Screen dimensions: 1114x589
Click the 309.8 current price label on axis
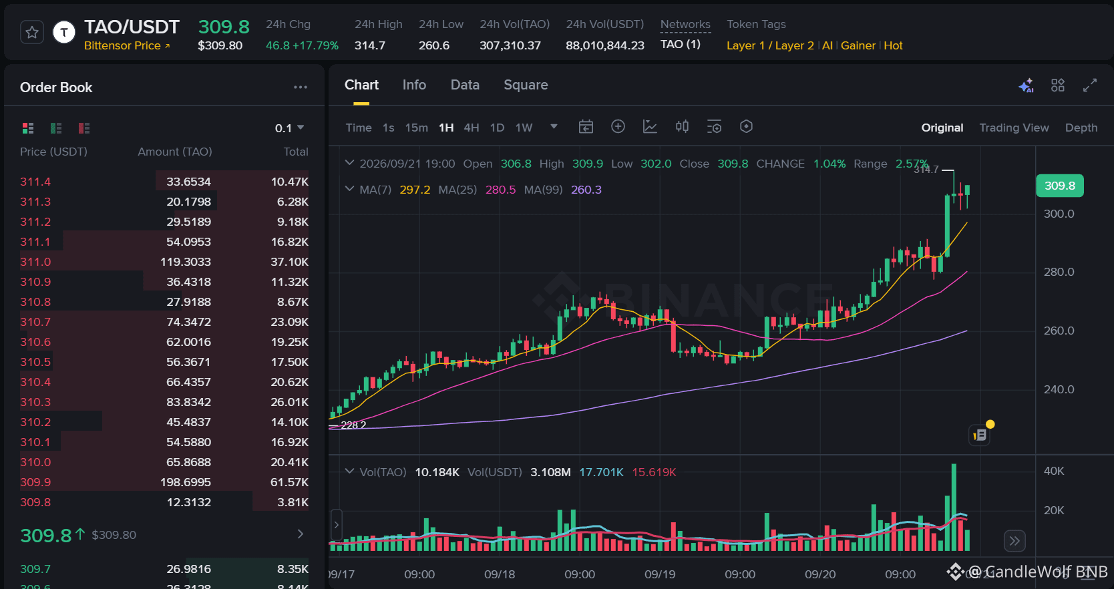point(1060,186)
